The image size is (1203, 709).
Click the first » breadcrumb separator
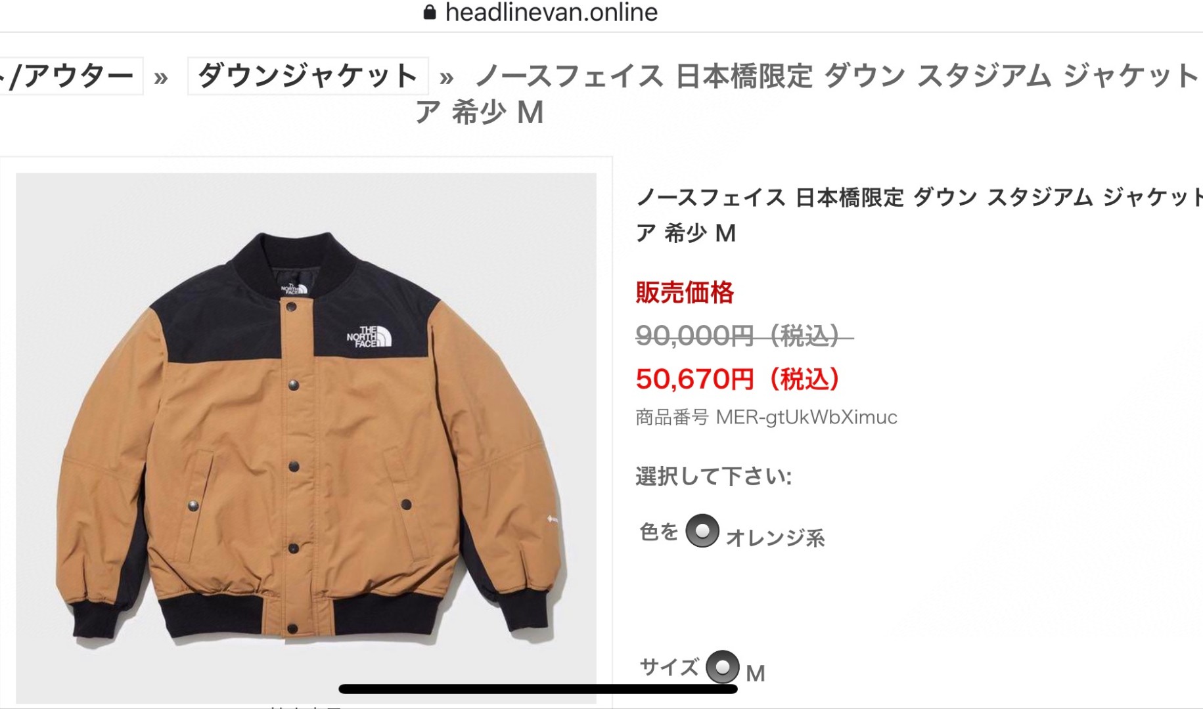click(x=161, y=78)
